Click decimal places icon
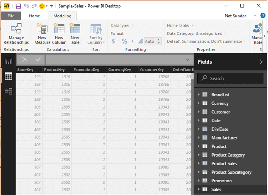The width and height of the screenshot is (268, 195). click(x=140, y=41)
